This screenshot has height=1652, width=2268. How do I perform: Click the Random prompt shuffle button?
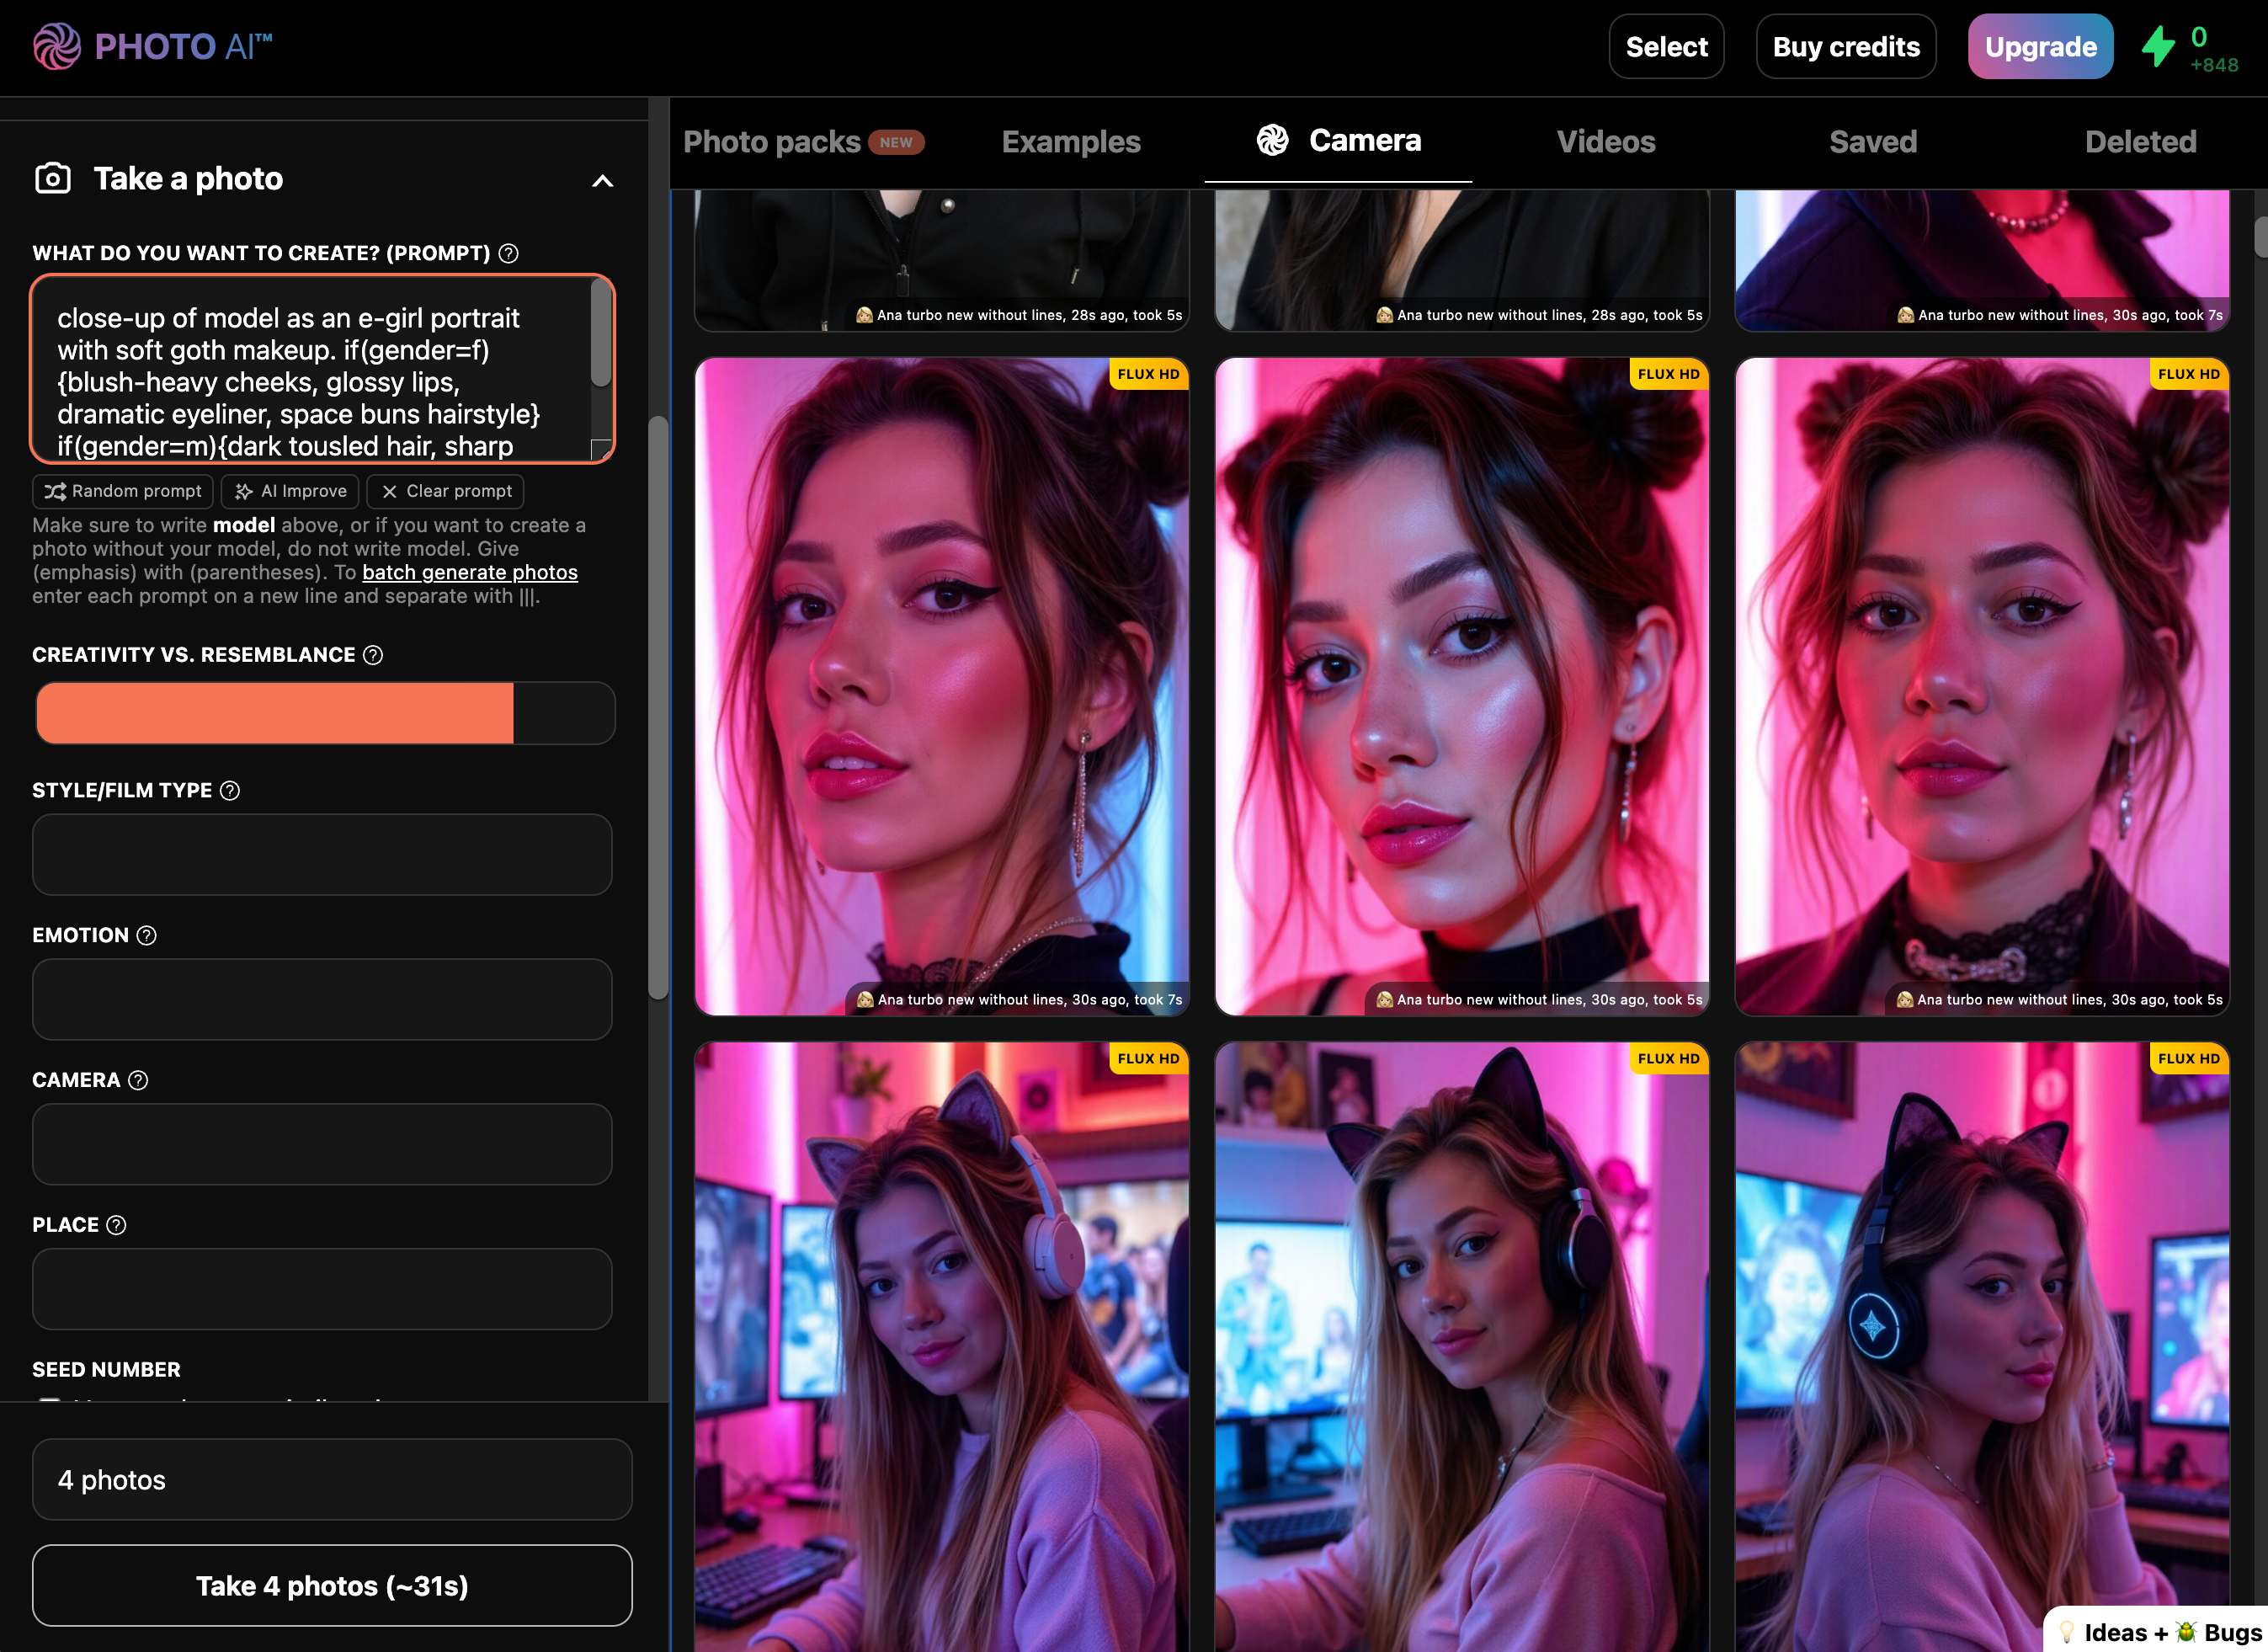[123, 491]
